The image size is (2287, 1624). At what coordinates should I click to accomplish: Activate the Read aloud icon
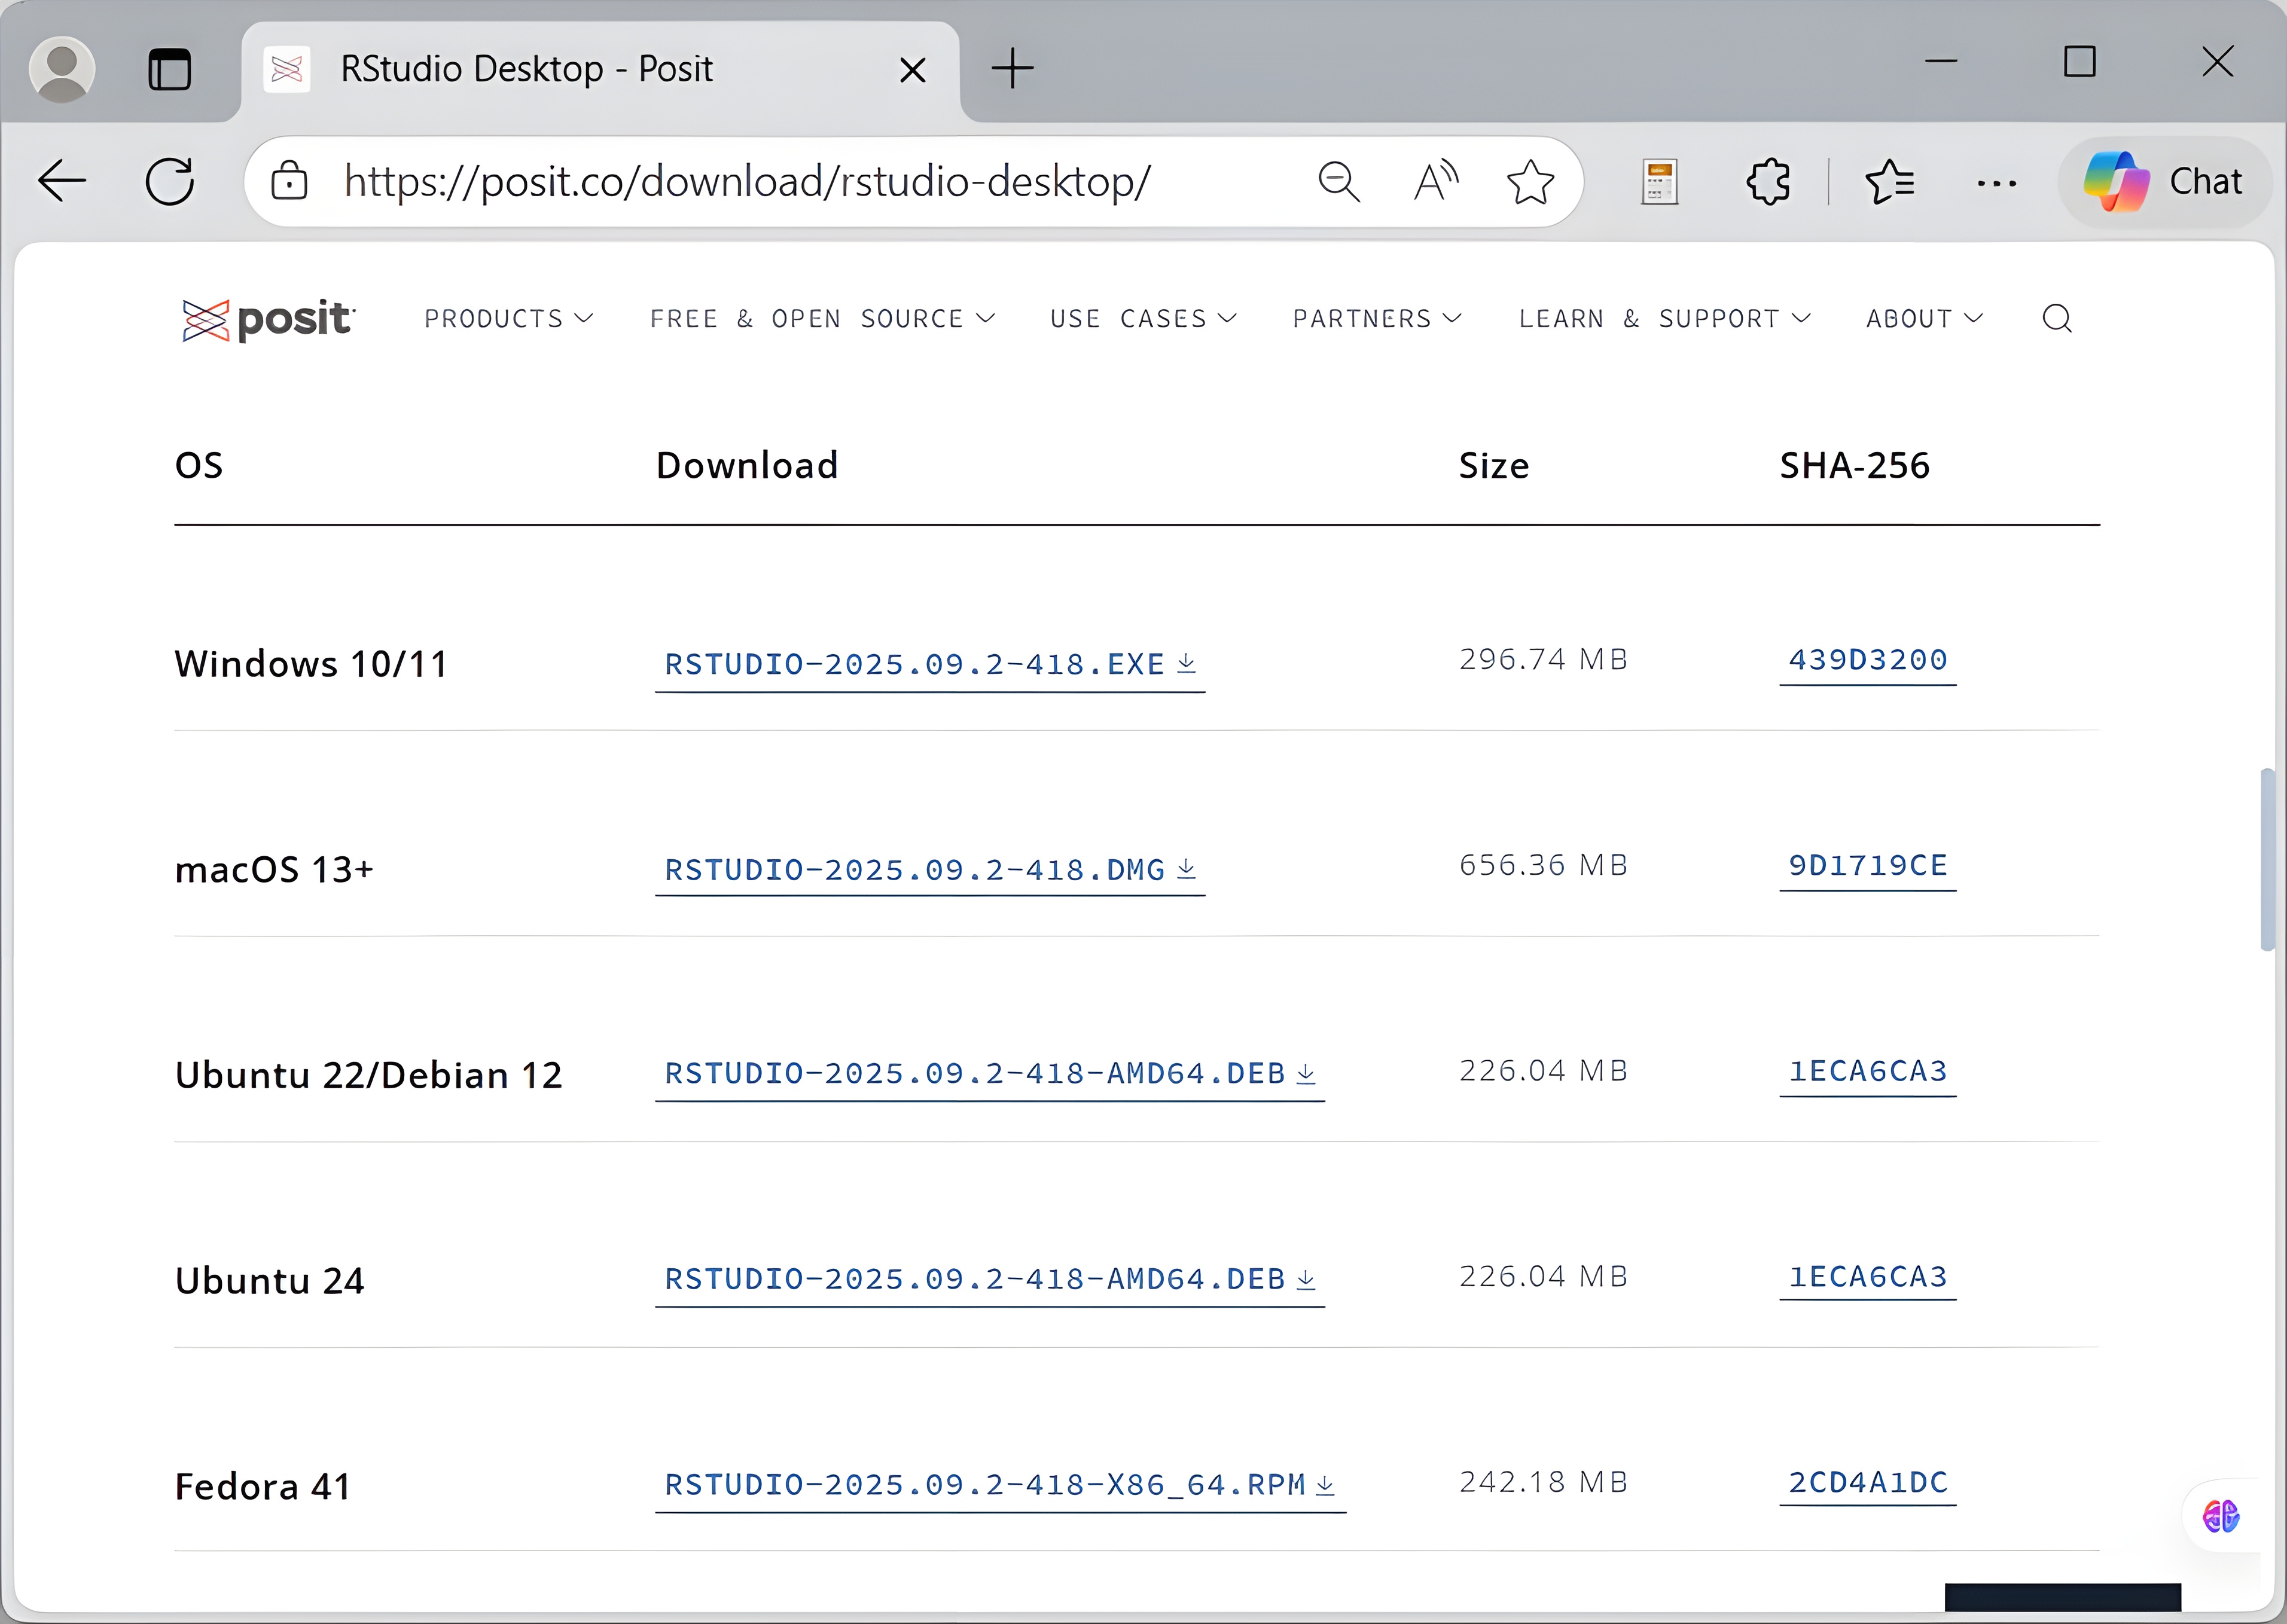pyautogui.click(x=1435, y=182)
